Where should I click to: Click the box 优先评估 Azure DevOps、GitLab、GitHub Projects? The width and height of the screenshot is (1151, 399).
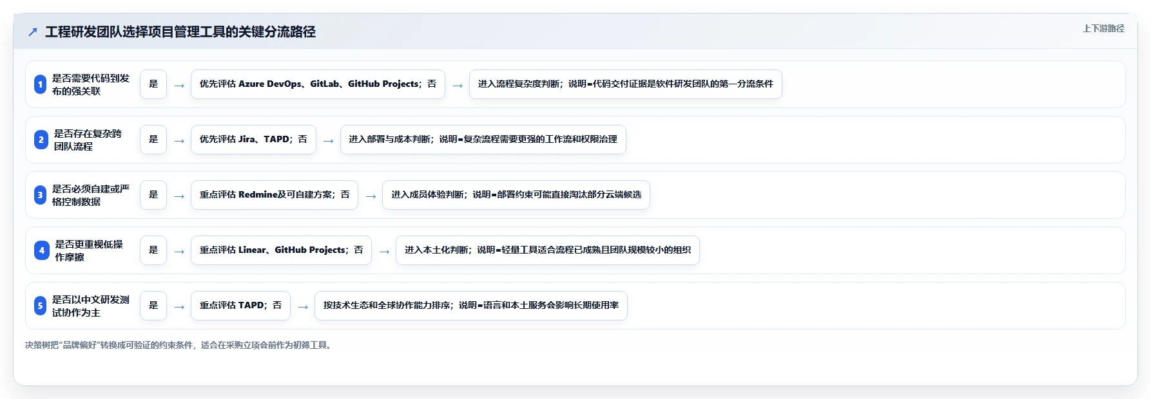pos(318,84)
